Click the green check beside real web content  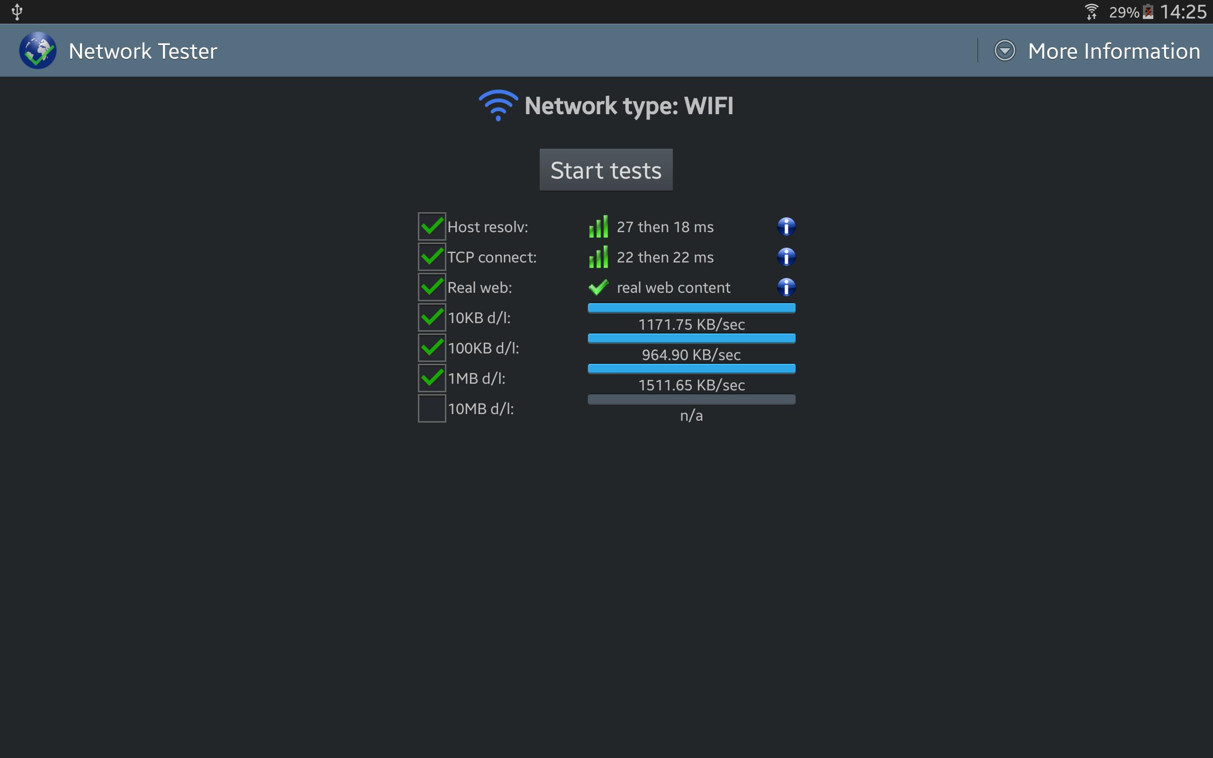point(598,287)
